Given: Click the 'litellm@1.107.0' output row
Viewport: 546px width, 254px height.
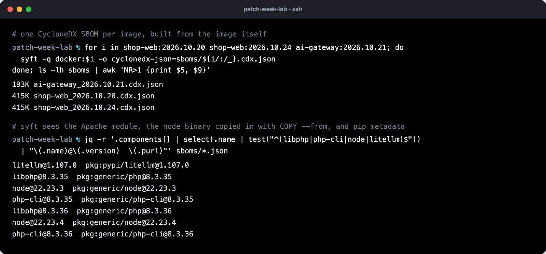Looking at the screenshot, I should (x=100, y=165).
